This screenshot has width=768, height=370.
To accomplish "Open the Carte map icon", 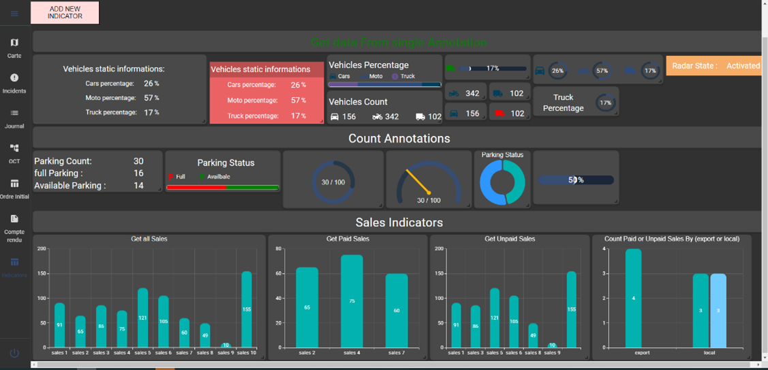I will [x=14, y=43].
